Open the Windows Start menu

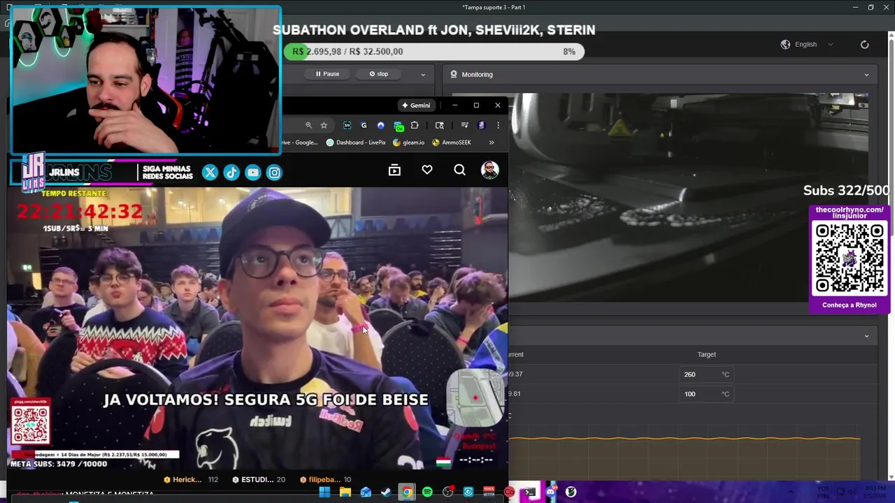(324, 492)
